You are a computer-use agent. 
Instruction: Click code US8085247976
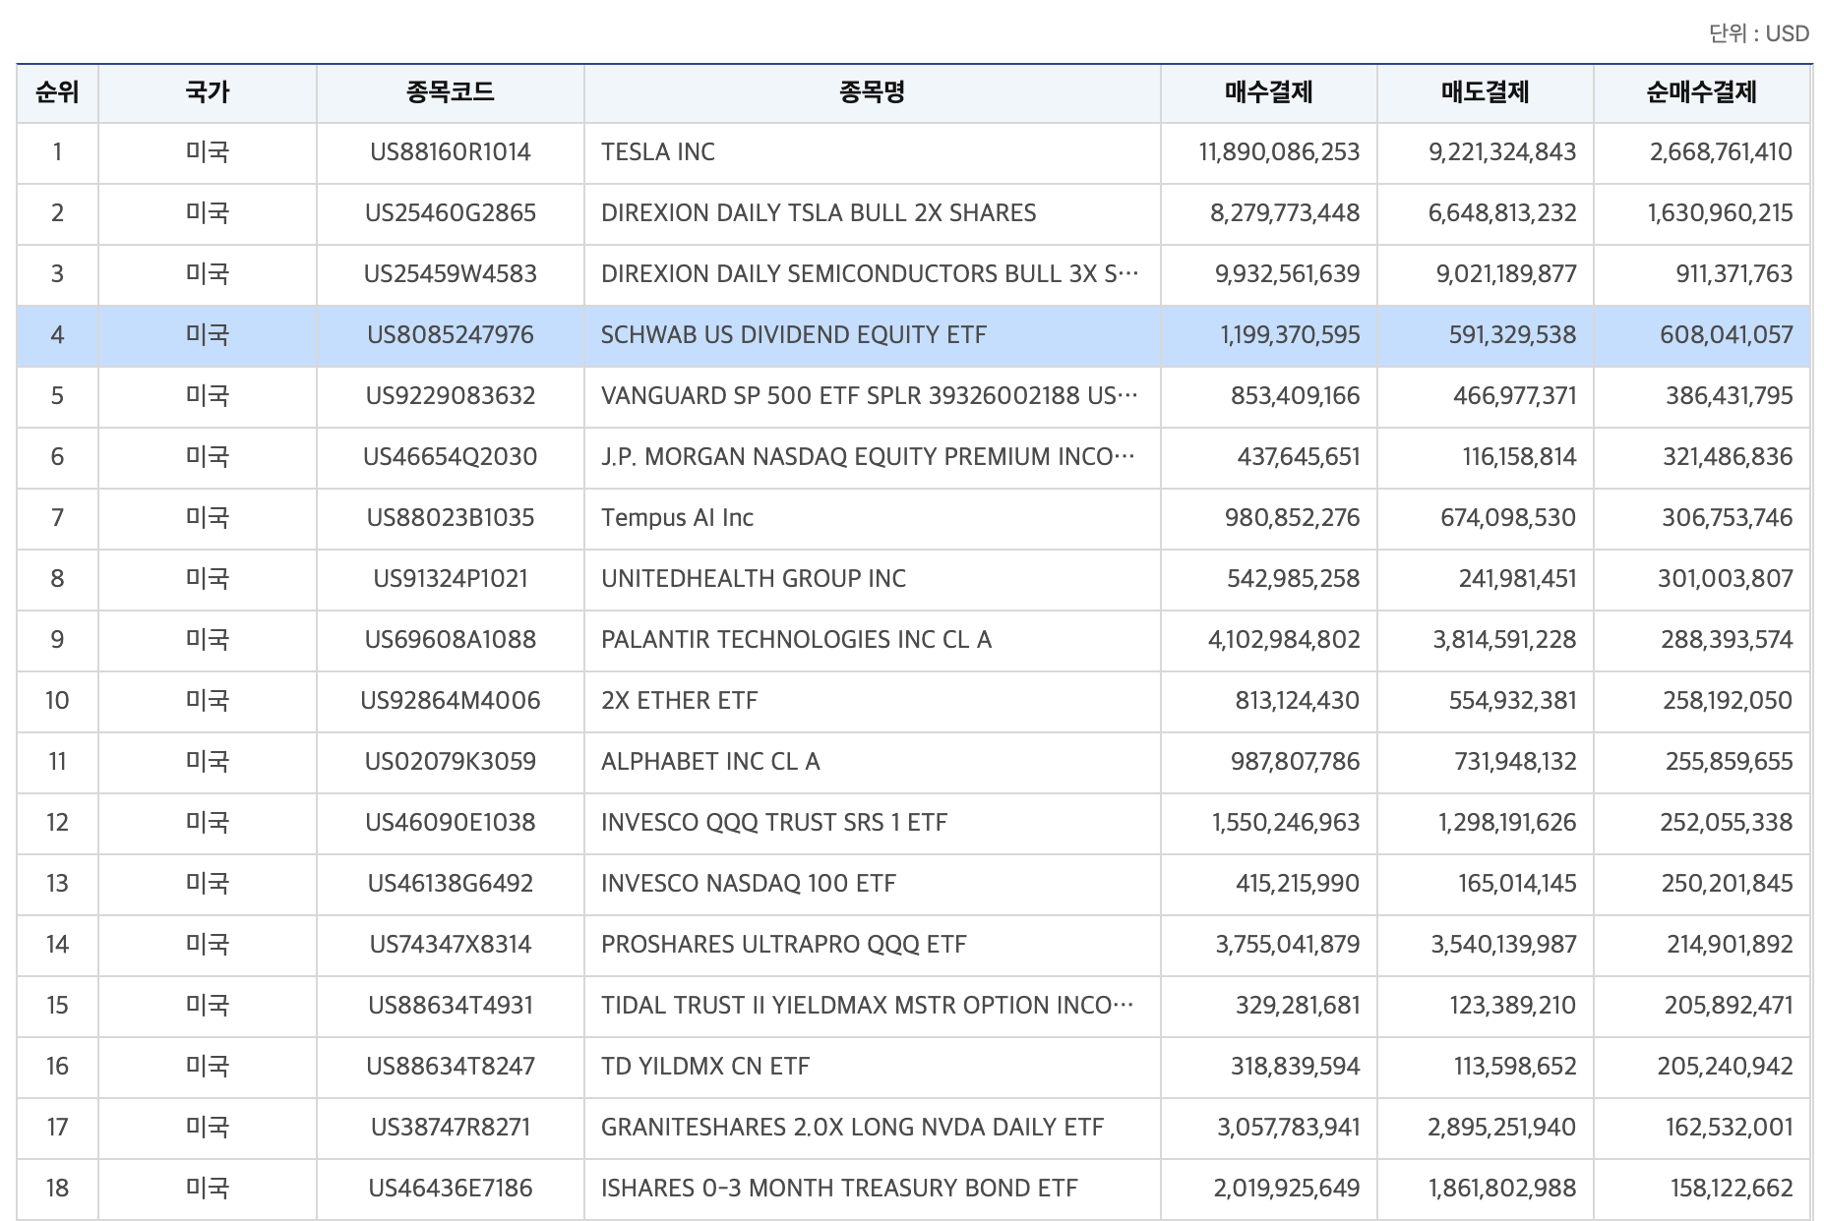[451, 335]
